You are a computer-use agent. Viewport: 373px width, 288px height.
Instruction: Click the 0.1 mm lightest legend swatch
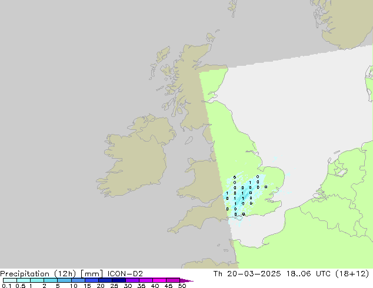coord(9,280)
